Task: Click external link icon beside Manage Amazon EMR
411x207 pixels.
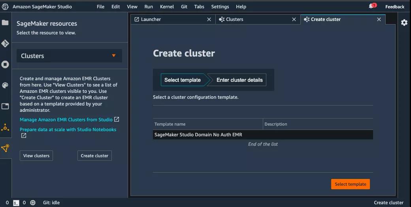Action: click(117, 119)
